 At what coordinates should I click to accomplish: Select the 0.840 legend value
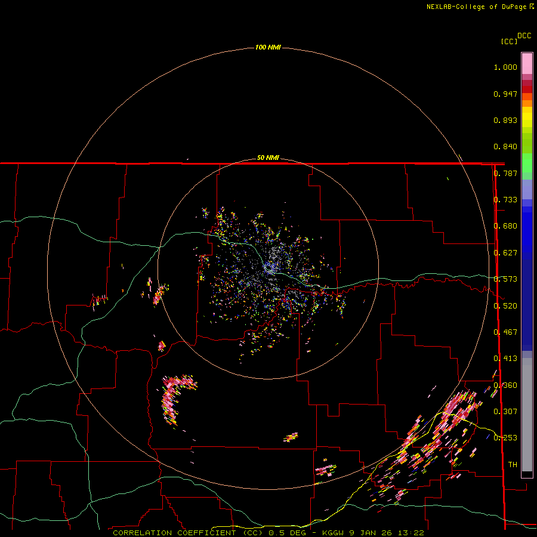(505, 147)
